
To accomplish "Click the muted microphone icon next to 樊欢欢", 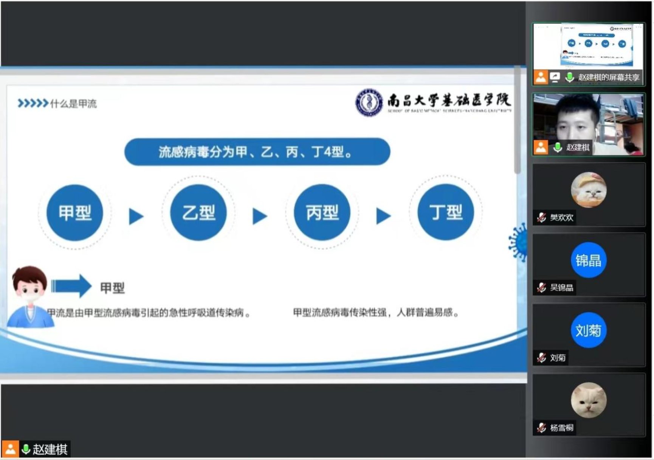I will 541,217.
